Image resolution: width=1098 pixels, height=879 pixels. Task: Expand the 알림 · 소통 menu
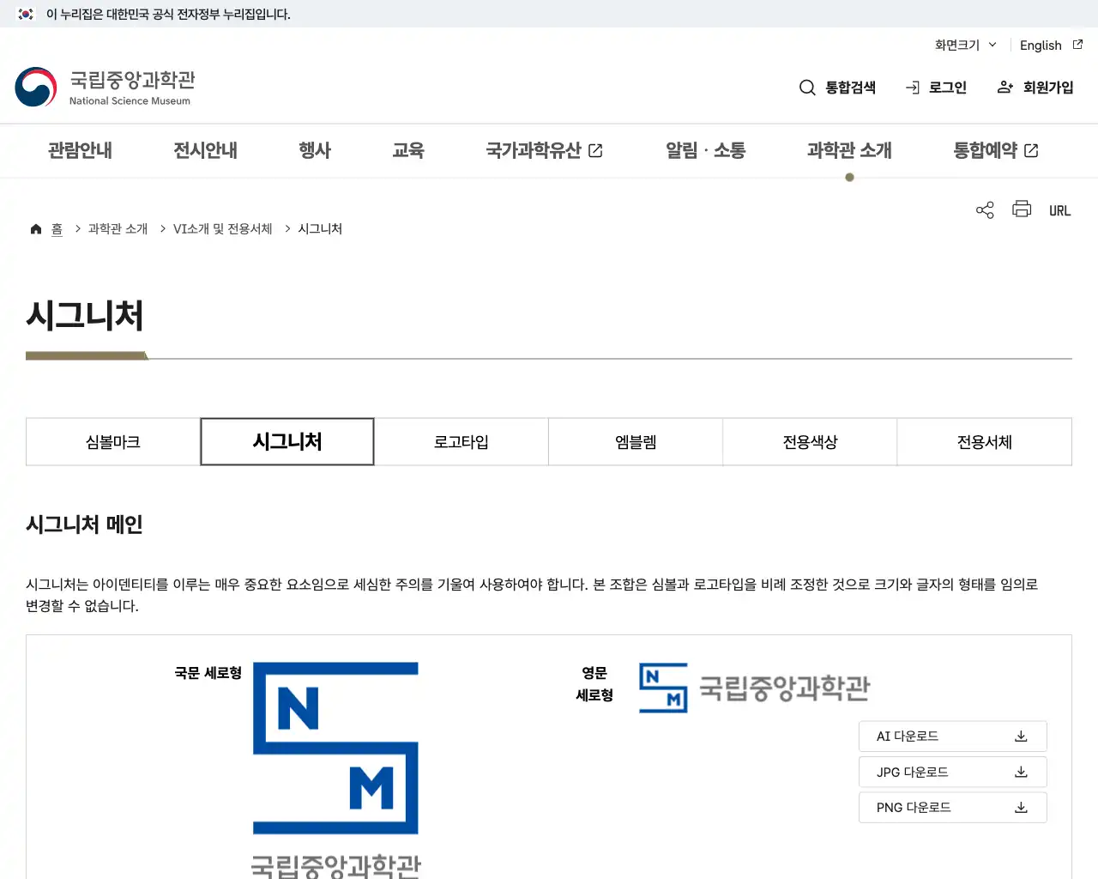(705, 150)
